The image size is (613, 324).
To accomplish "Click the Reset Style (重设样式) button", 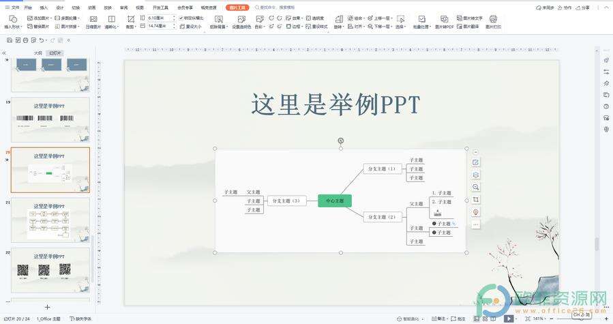I will pyautogui.click(x=316, y=27).
